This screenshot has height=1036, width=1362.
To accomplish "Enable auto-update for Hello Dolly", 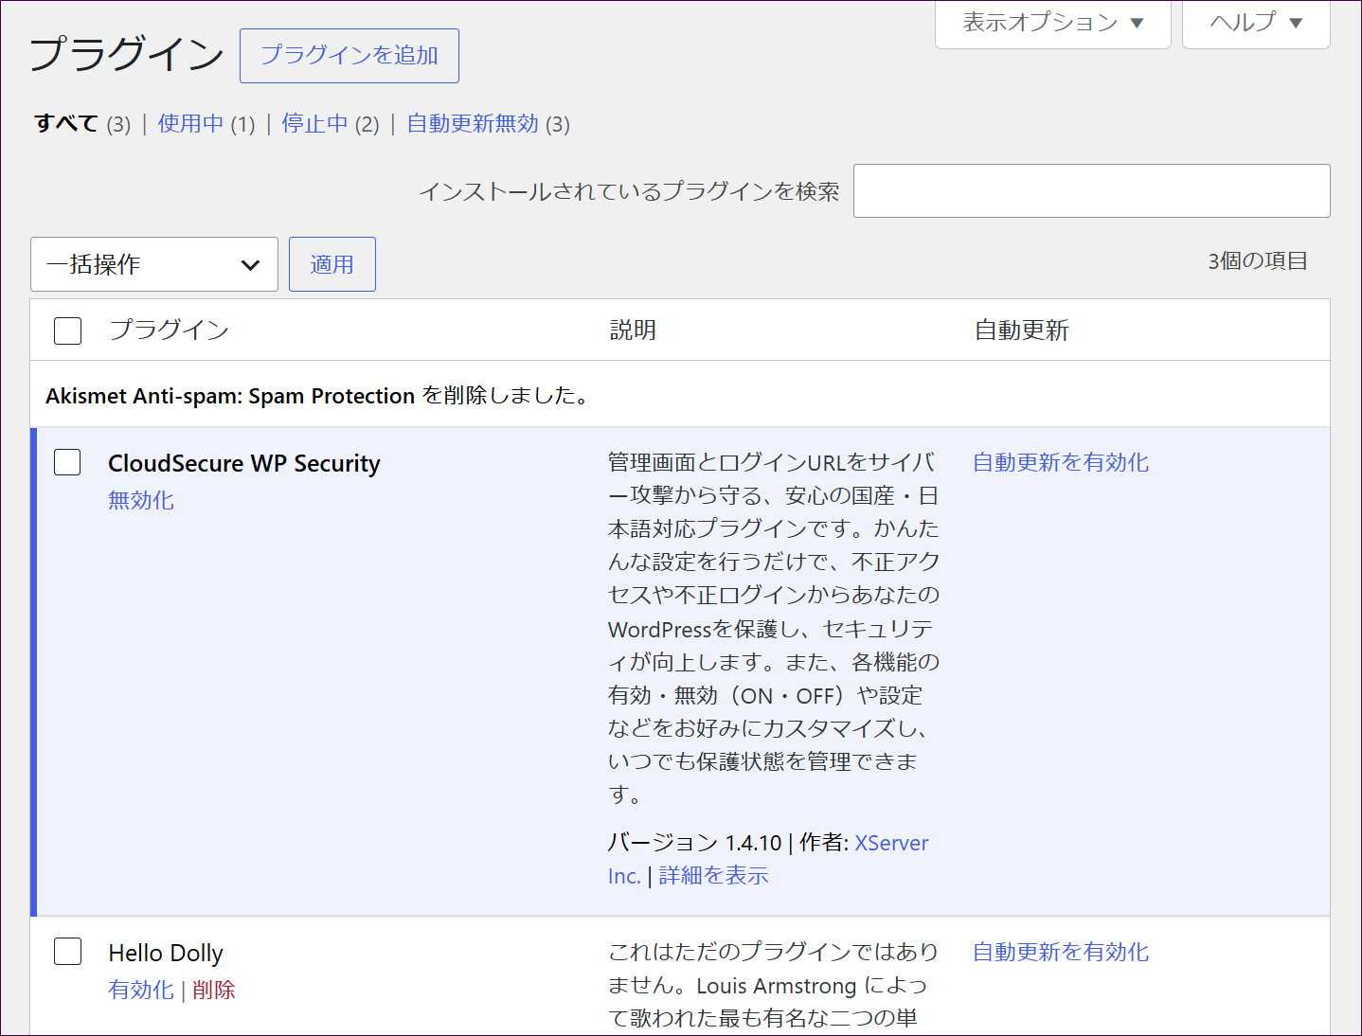I will [1061, 952].
